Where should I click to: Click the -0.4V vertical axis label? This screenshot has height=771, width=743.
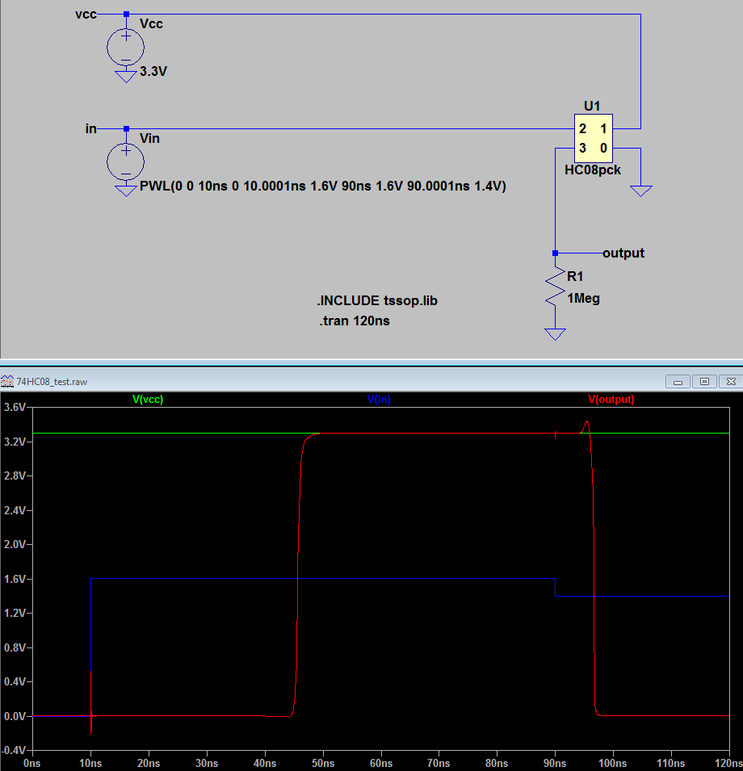[x=13, y=750]
